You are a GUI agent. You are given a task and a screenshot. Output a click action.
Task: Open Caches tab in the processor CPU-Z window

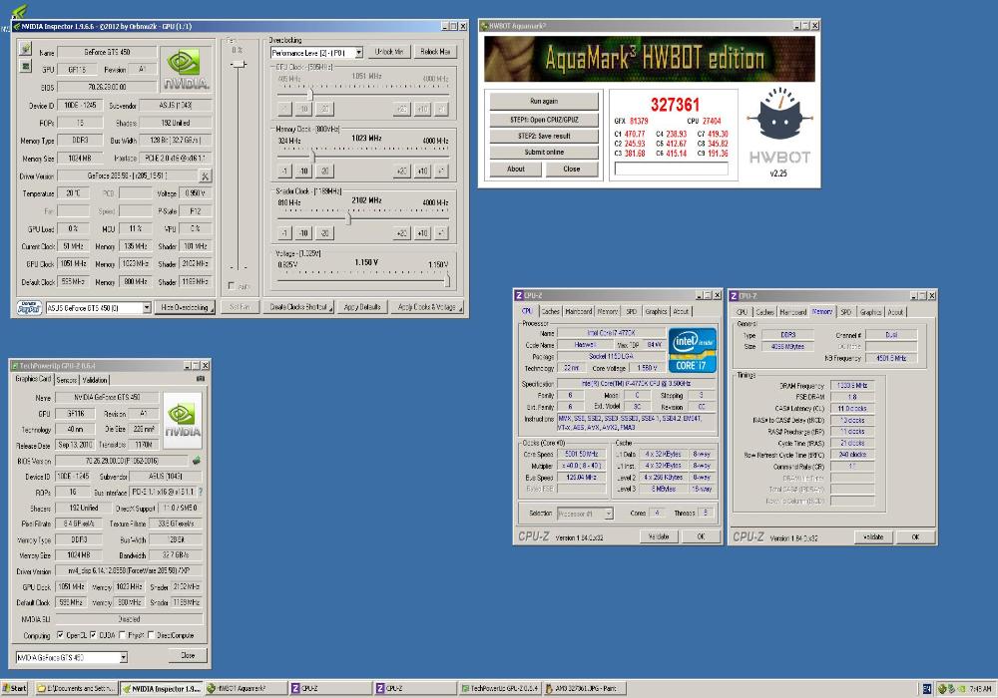point(550,311)
